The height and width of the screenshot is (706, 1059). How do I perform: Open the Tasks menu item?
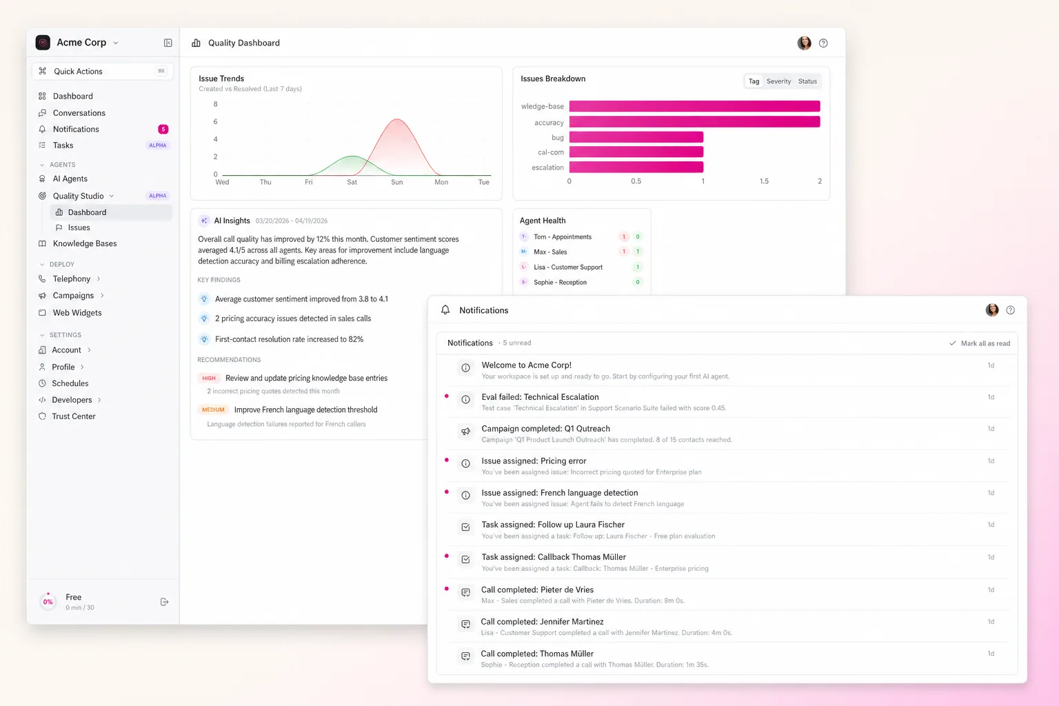tap(102, 145)
